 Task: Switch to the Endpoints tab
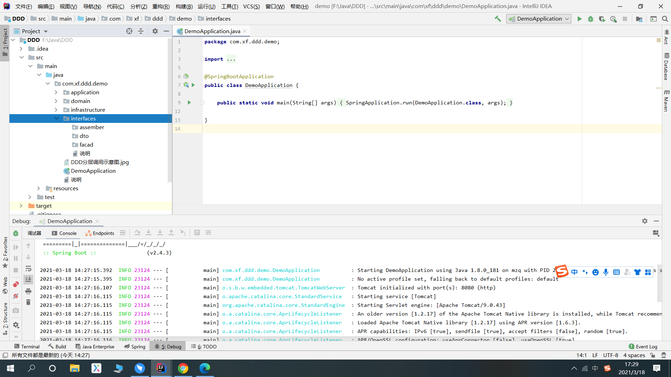(x=100, y=233)
